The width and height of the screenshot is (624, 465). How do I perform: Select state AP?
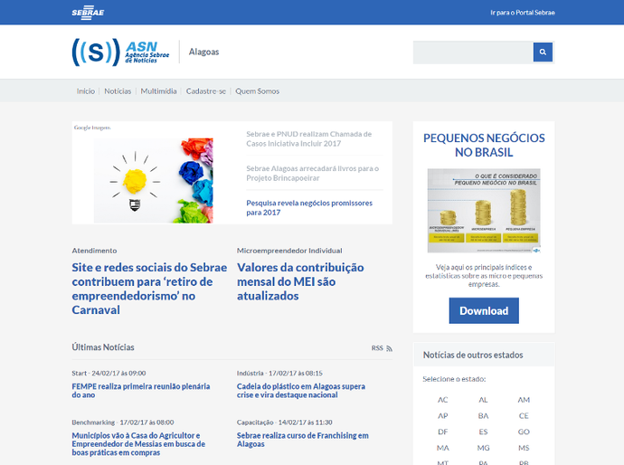(443, 415)
